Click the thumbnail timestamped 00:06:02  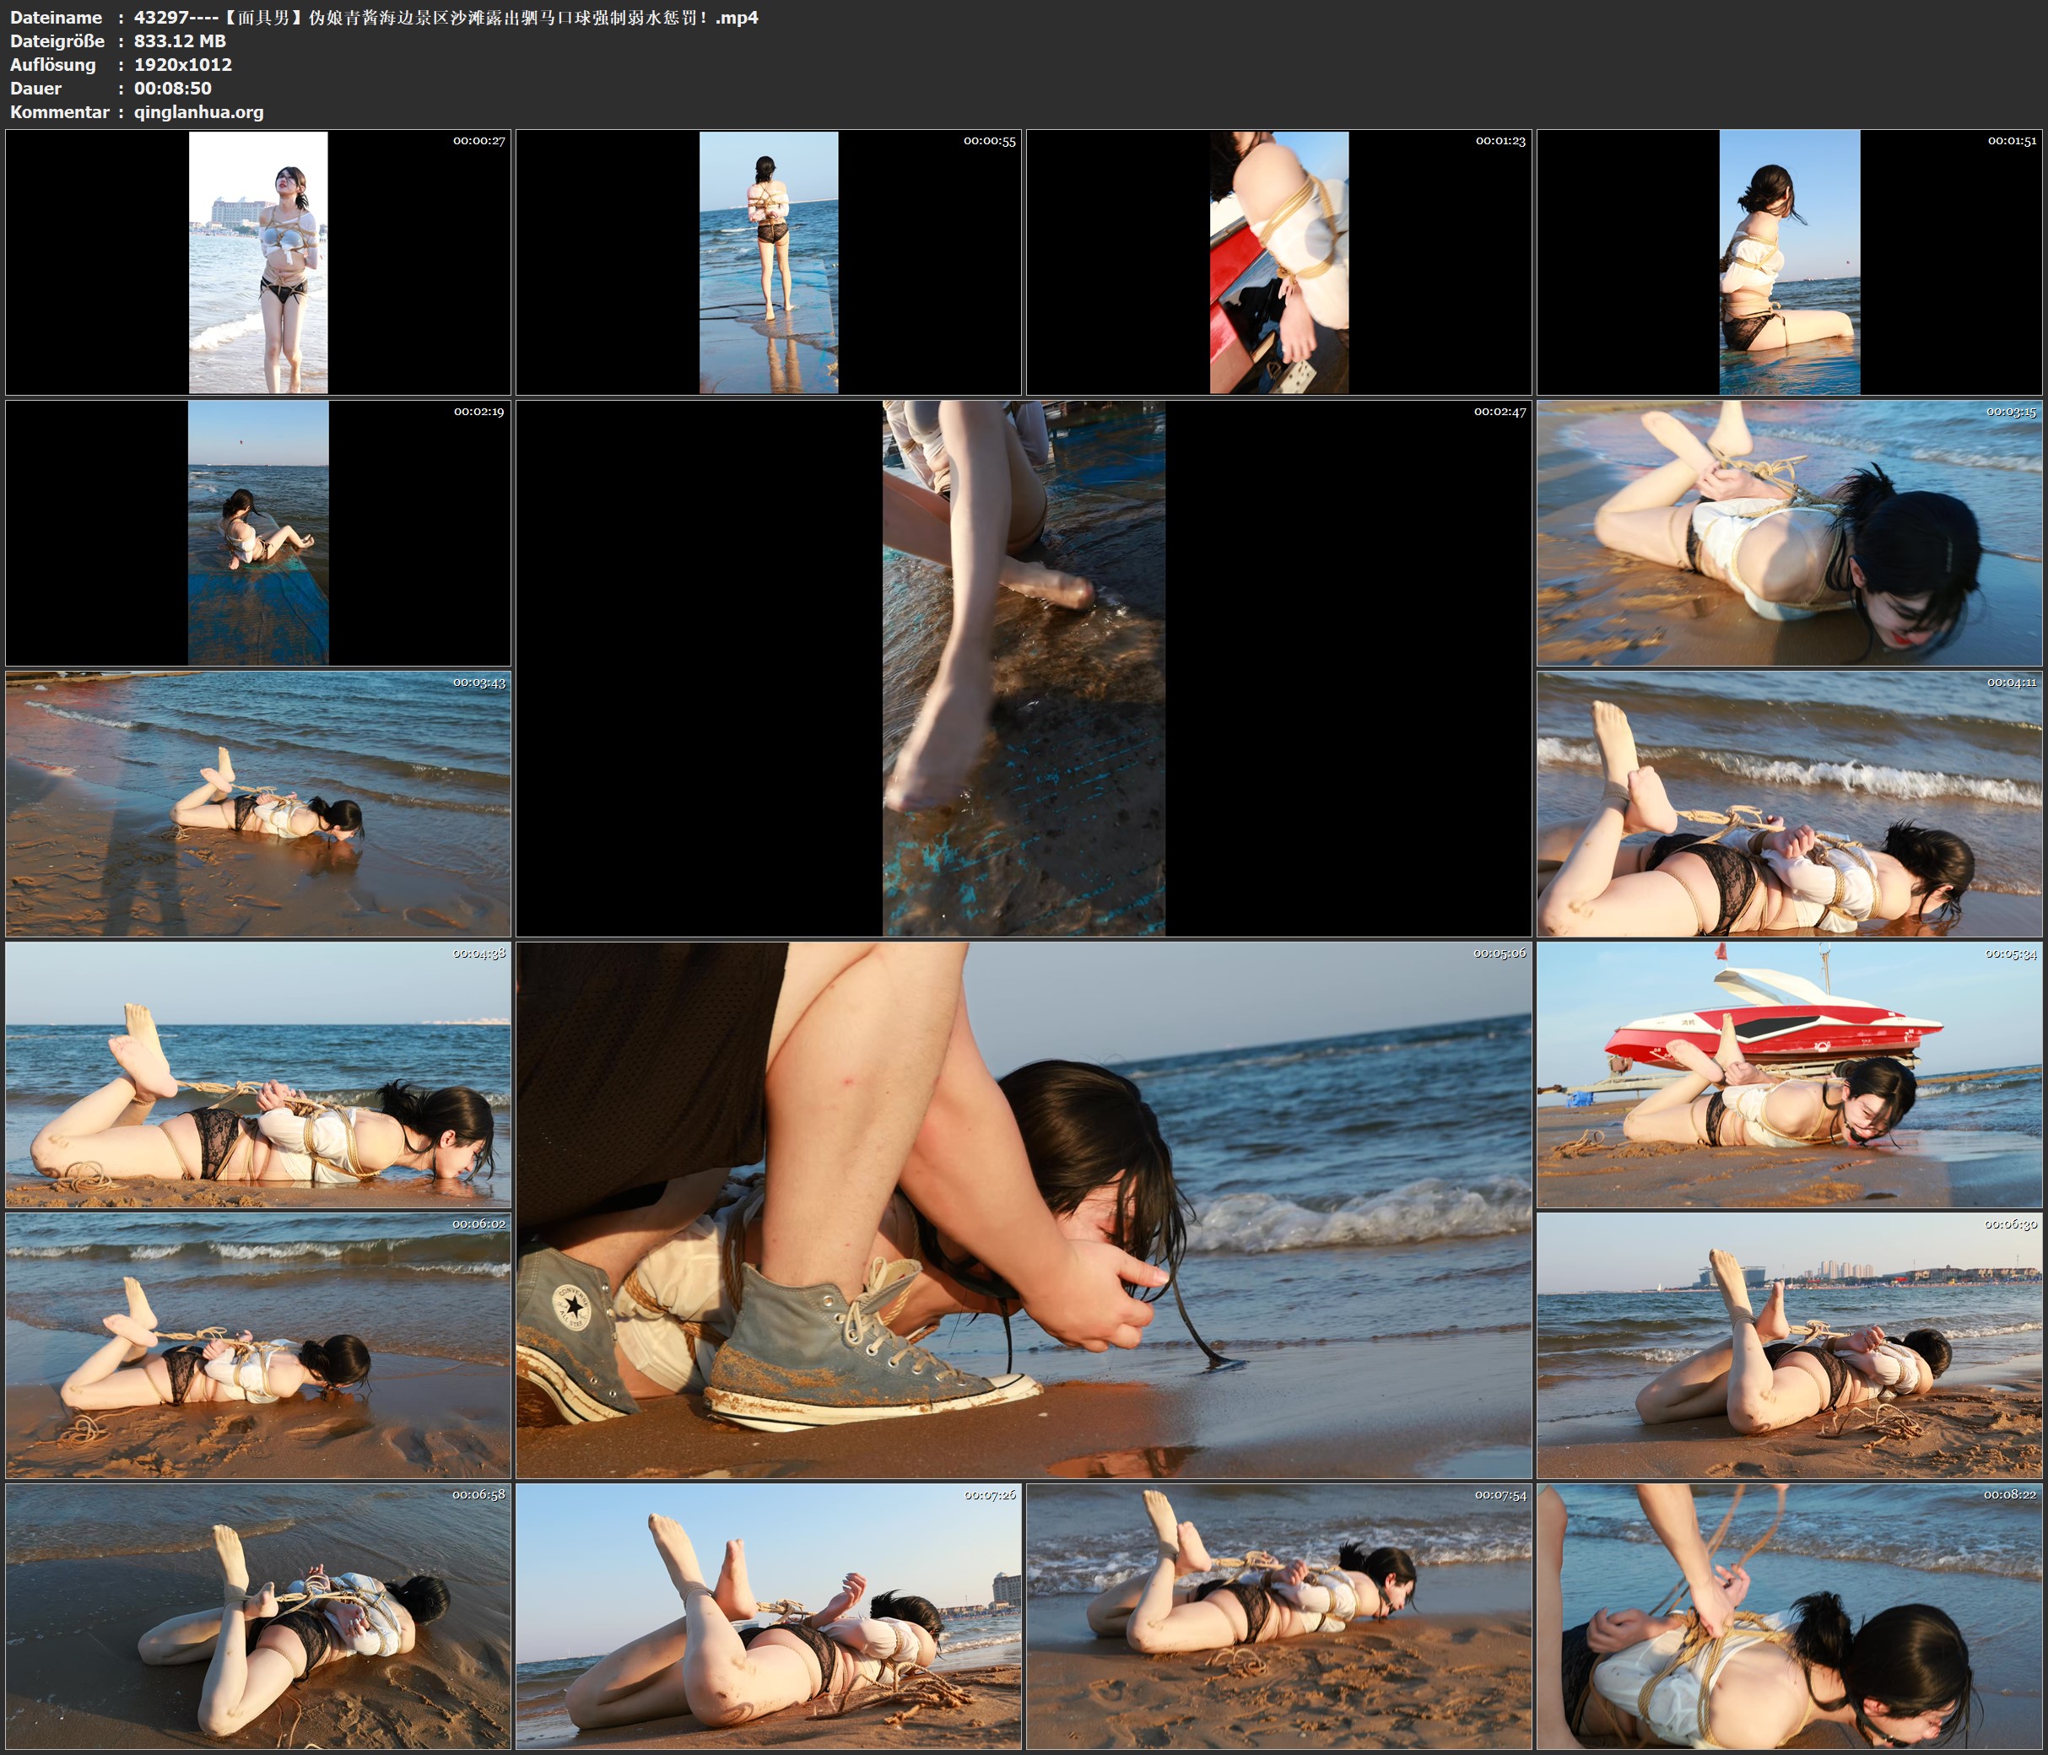tap(258, 1345)
